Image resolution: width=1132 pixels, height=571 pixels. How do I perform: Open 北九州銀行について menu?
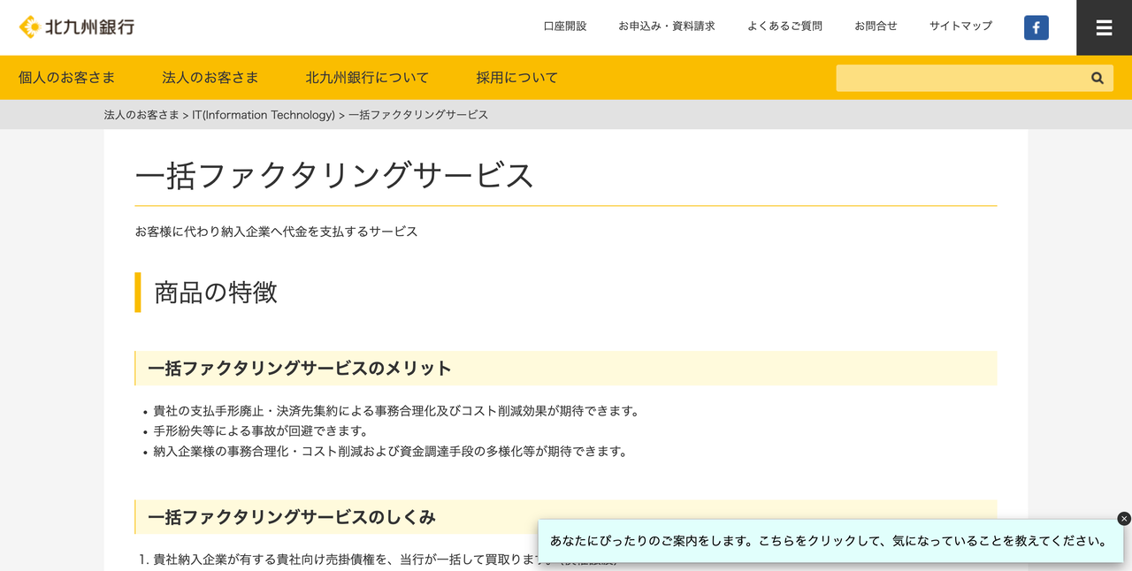[367, 78]
